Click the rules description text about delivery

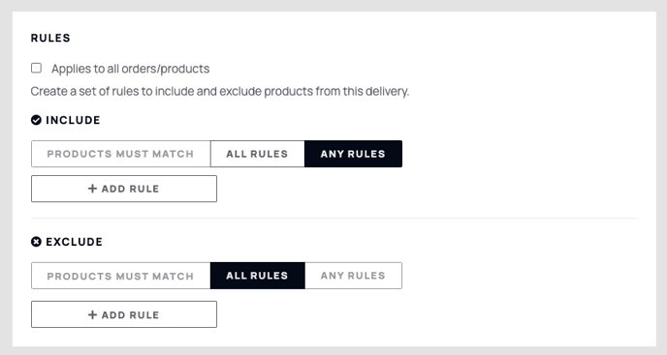(220, 91)
